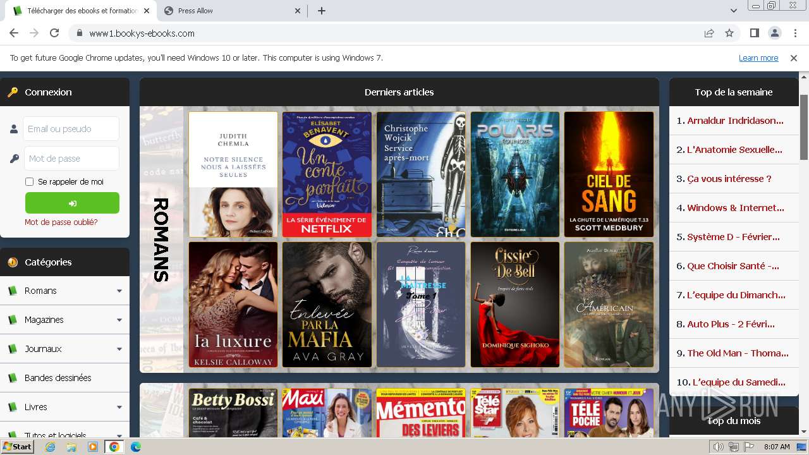Open Windows Explorer folder in taskbar
The height and width of the screenshot is (455, 809).
pyautogui.click(x=71, y=447)
